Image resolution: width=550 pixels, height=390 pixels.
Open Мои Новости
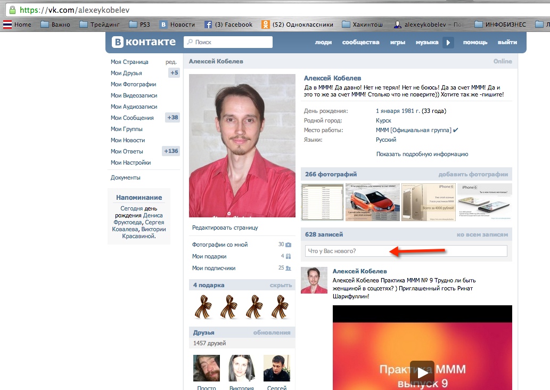pyautogui.click(x=128, y=141)
